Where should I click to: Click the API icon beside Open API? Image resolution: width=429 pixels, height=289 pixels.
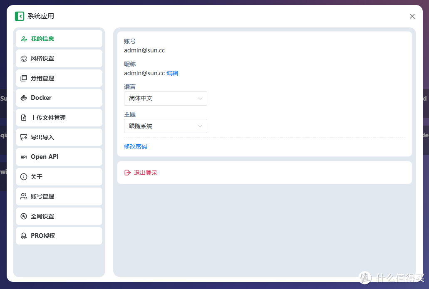click(24, 157)
